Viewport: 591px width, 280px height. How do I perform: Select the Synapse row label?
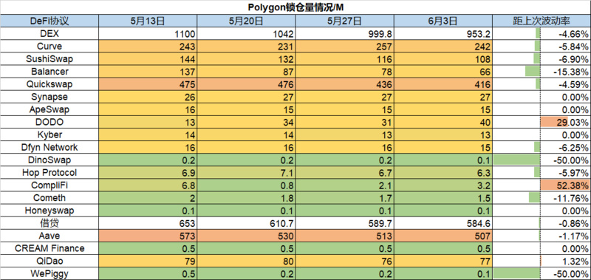[x=49, y=97]
